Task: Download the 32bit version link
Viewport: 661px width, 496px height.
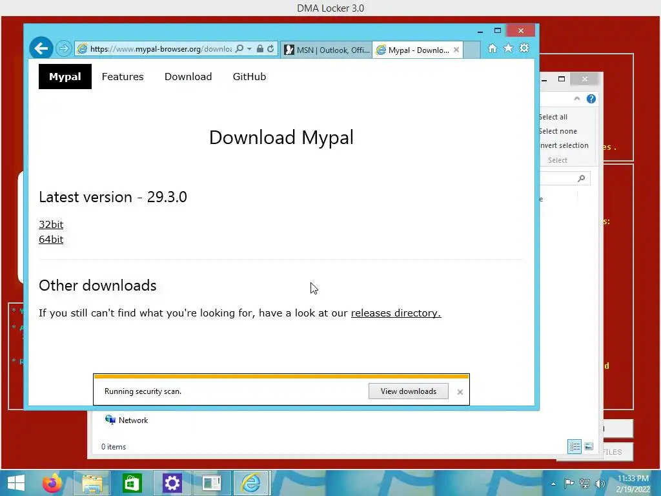Action: pos(51,224)
